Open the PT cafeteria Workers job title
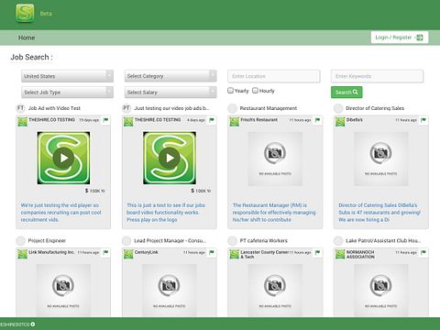Viewport: 440px width, 330px height. [264, 241]
